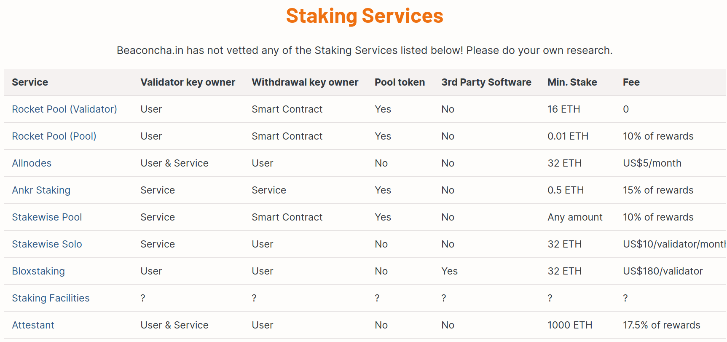Click the Attestant service link
This screenshot has height=342, width=727.
click(33, 325)
